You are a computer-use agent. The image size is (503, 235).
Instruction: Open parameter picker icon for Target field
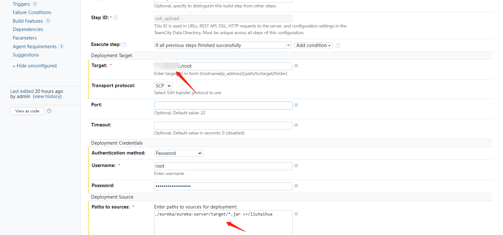click(x=296, y=66)
